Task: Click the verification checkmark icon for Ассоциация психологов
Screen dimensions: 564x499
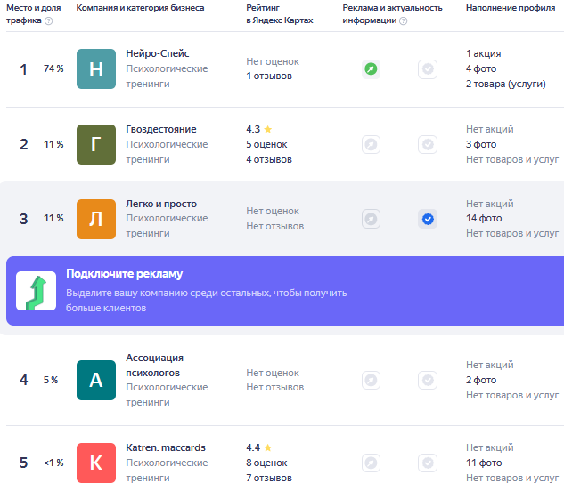Action: pyautogui.click(x=428, y=380)
